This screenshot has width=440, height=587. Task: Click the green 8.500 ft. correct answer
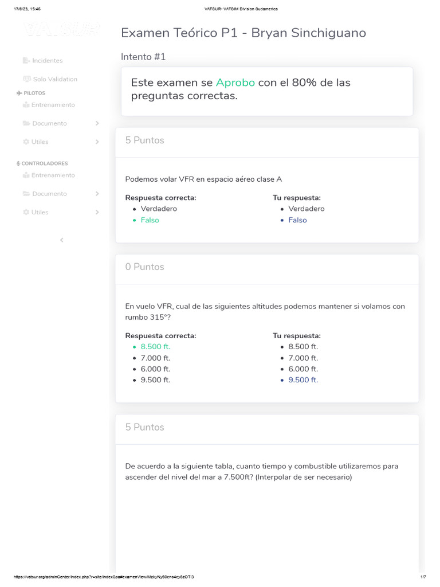tap(155, 347)
